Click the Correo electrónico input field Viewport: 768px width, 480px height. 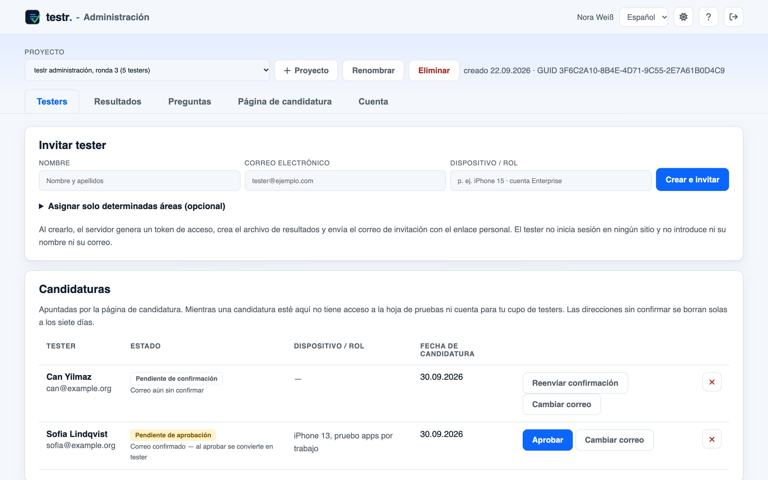pos(345,181)
